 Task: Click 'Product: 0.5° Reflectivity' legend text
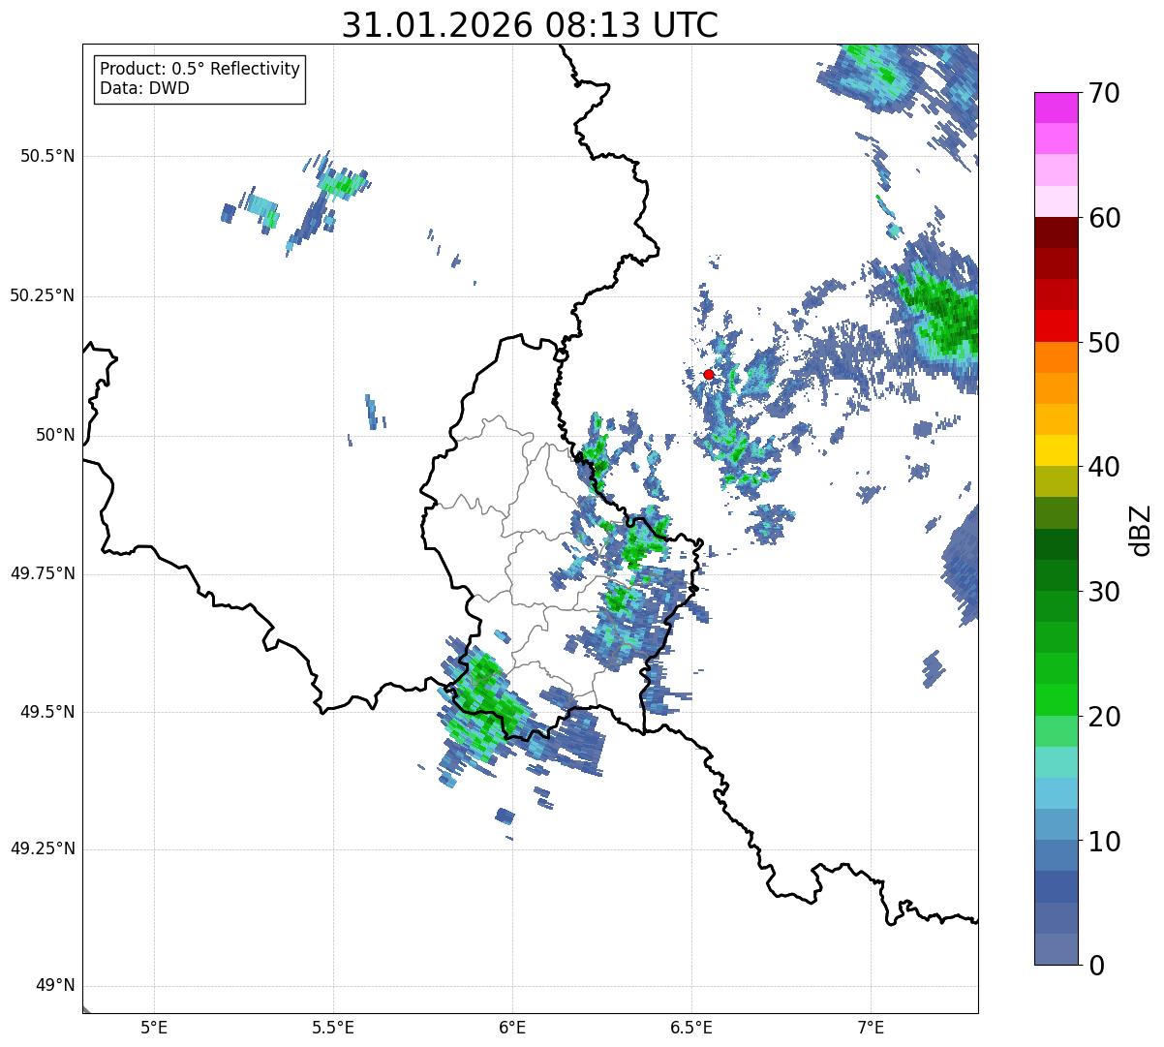pos(199,70)
